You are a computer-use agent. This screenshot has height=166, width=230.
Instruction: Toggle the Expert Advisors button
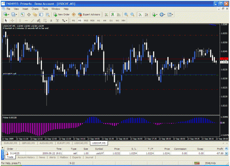[89, 14]
